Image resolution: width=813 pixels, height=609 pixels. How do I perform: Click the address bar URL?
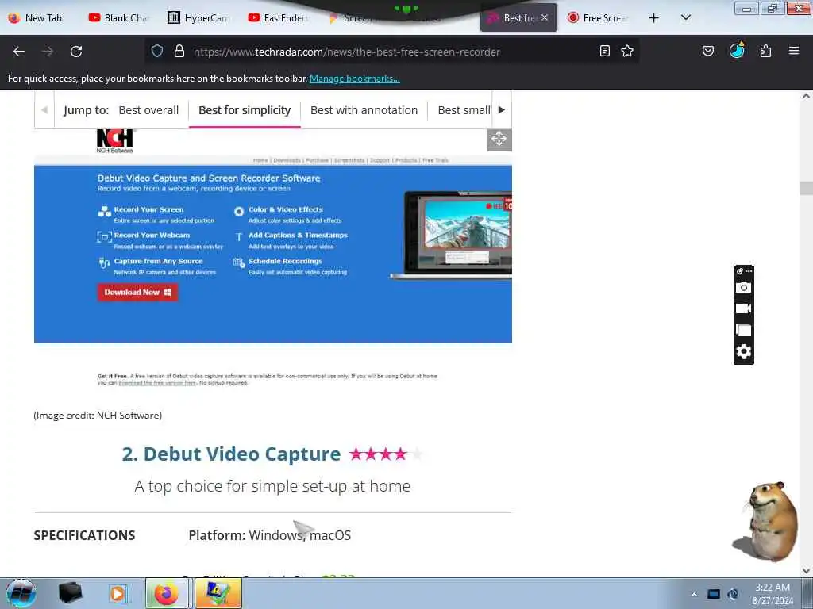click(x=346, y=52)
